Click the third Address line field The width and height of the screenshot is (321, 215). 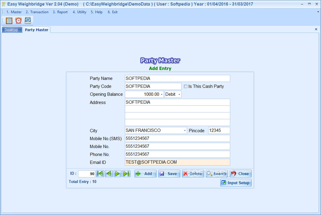coord(177,116)
